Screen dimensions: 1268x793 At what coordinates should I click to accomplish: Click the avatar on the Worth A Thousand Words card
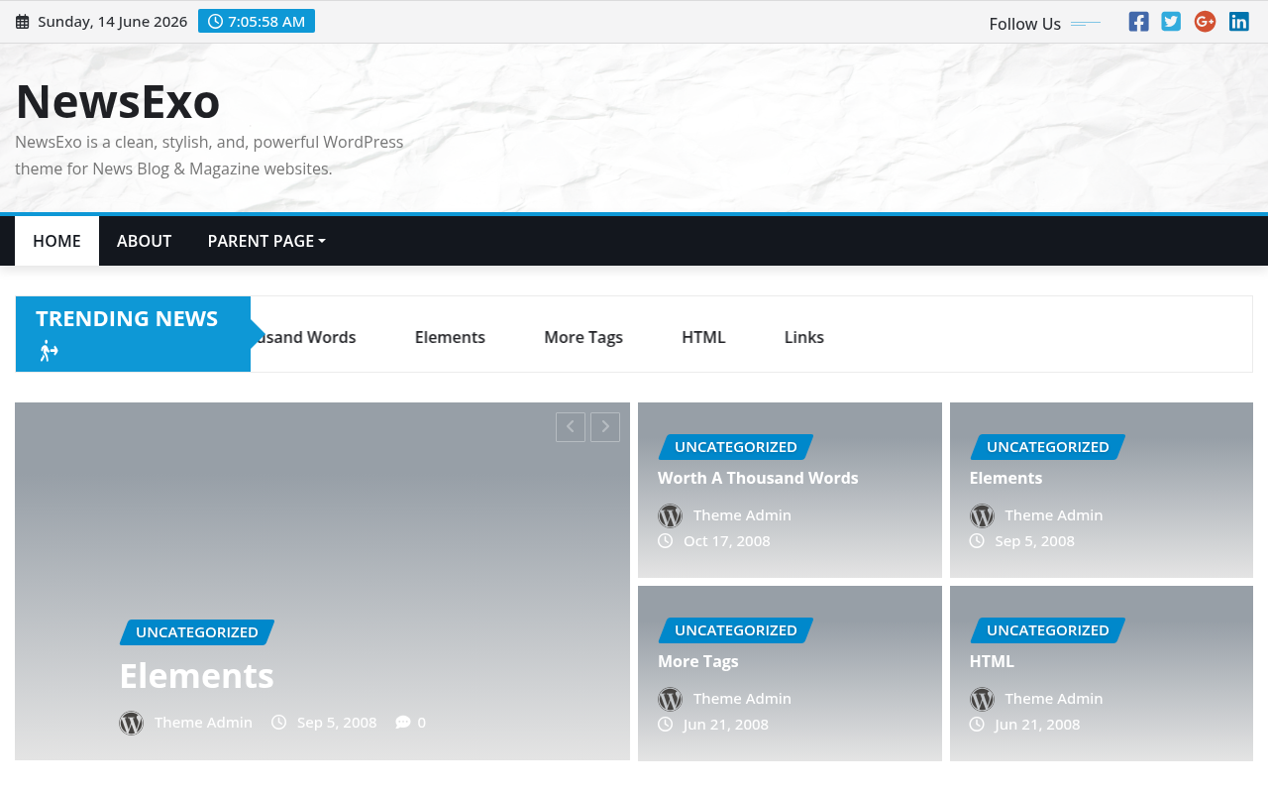click(x=671, y=516)
